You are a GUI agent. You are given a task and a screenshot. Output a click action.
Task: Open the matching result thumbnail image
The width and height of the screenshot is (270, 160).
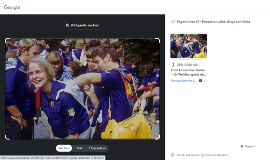coord(189,46)
